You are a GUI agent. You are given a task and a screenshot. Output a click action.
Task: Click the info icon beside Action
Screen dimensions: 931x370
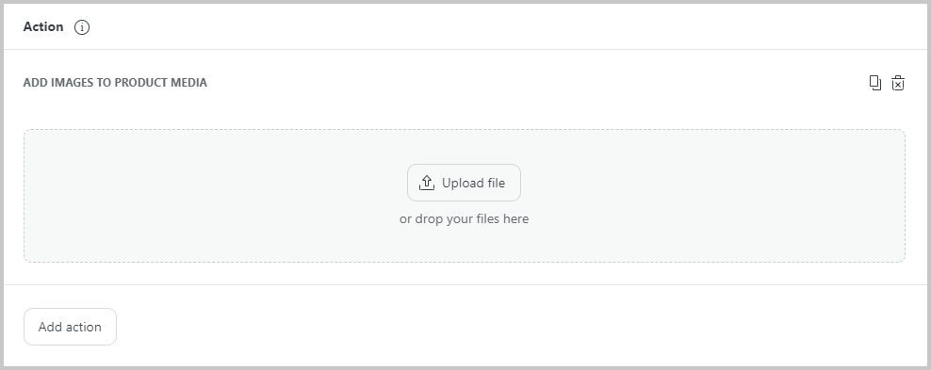(82, 27)
